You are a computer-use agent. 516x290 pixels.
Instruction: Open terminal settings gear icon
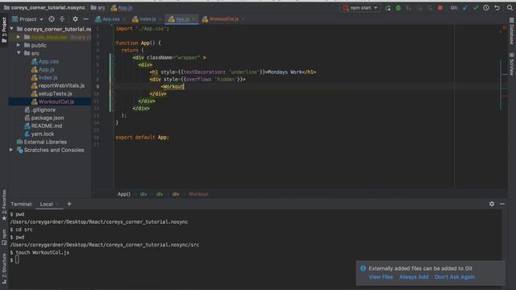point(492,204)
